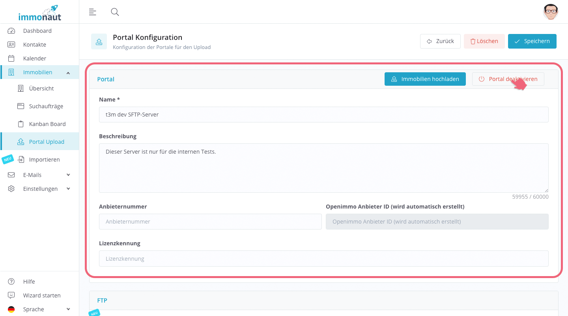Click the Wizard starten chat icon

11,295
